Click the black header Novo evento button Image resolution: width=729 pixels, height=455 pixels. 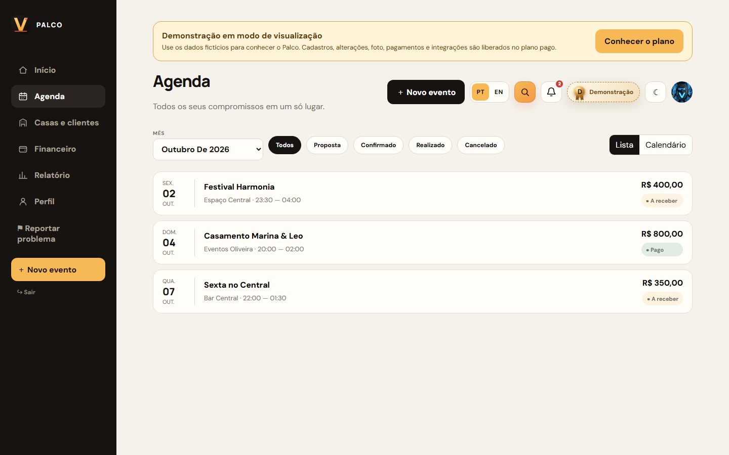(426, 92)
